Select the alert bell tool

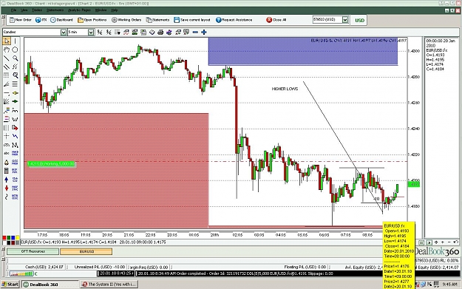tap(7, 162)
